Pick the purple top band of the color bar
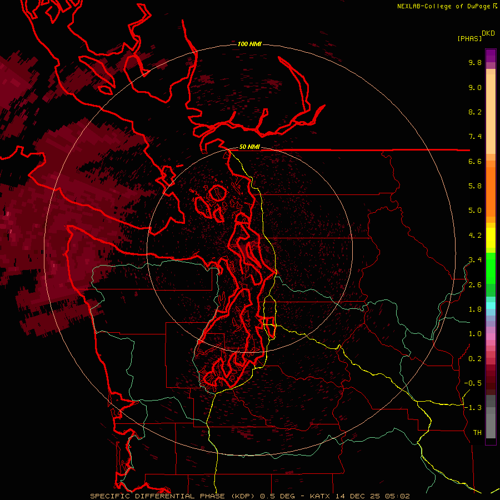 (x=491, y=56)
